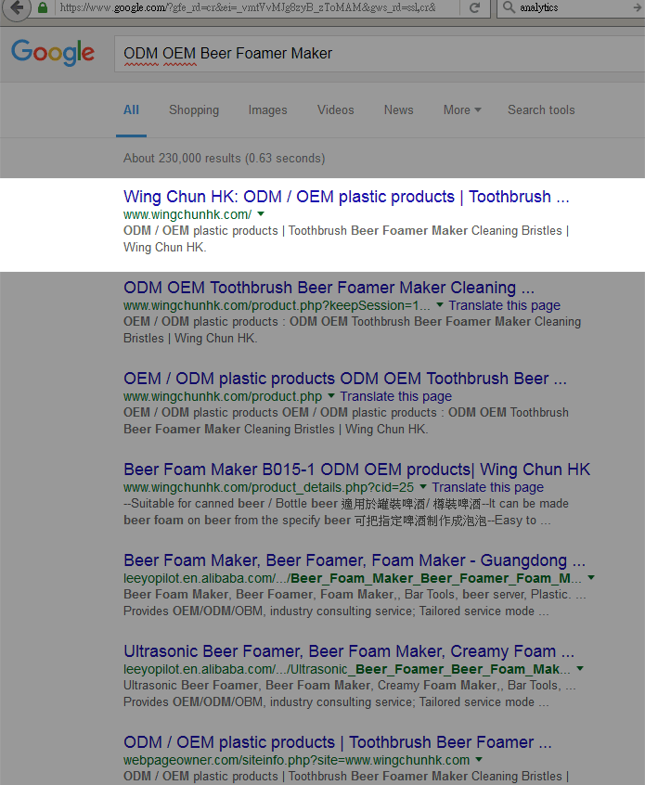This screenshot has width=645, height=785.
Task: Switch to the Images tab
Action: pyautogui.click(x=268, y=110)
